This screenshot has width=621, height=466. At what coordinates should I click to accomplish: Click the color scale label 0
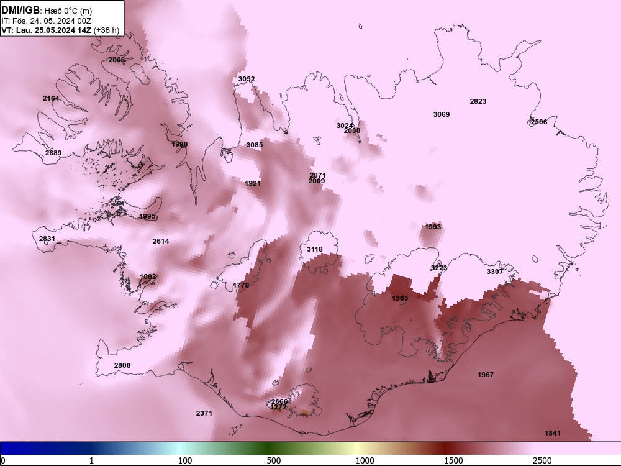pos(3,460)
